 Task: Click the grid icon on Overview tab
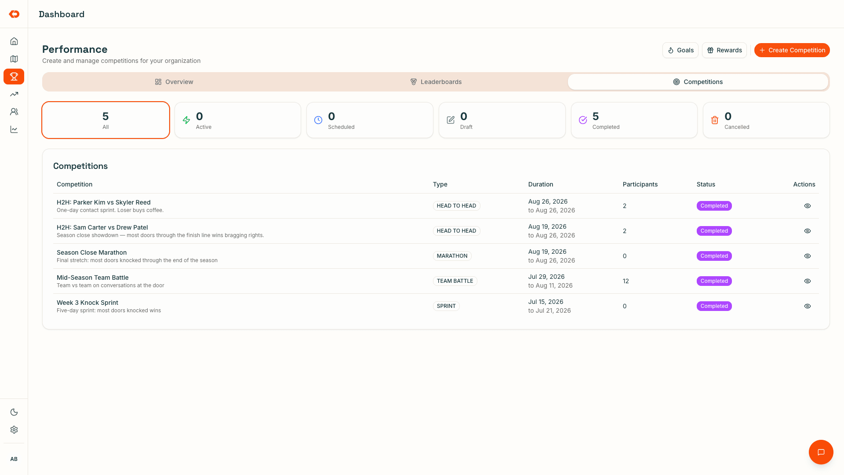point(158,82)
